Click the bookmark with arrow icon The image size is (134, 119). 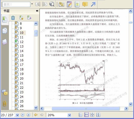29,18
